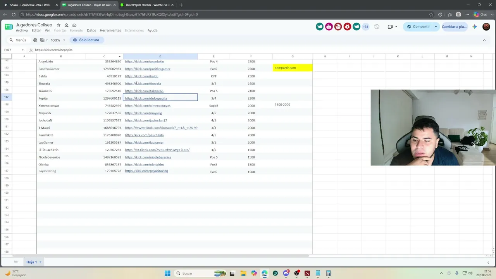Open the kick.com/payasitazing link
The height and width of the screenshot is (279, 496).
(146, 171)
